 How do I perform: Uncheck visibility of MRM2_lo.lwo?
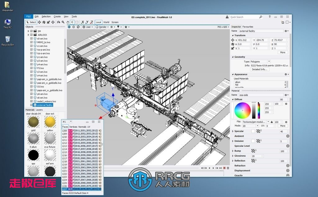point(31,42)
